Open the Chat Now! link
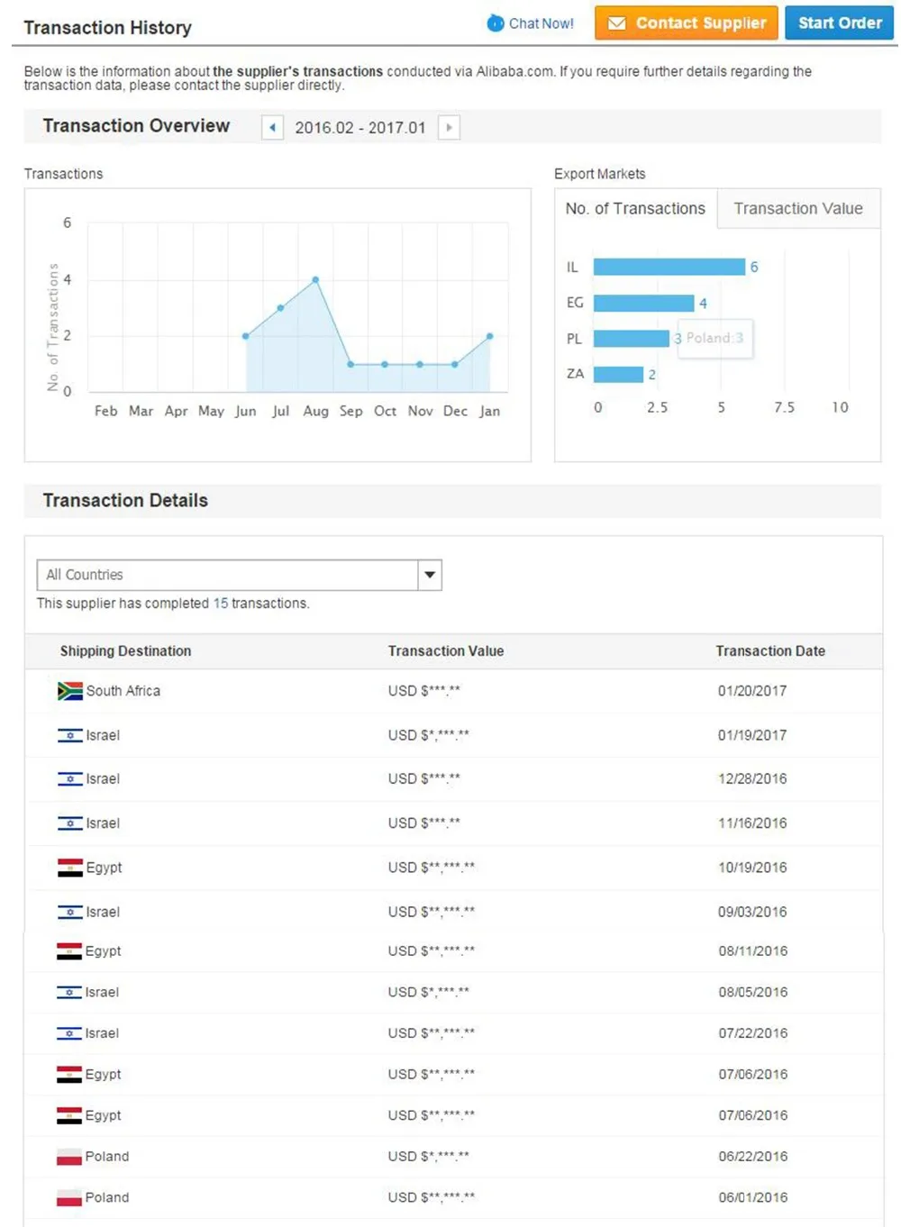Image resolution: width=901 pixels, height=1227 pixels. click(x=541, y=23)
